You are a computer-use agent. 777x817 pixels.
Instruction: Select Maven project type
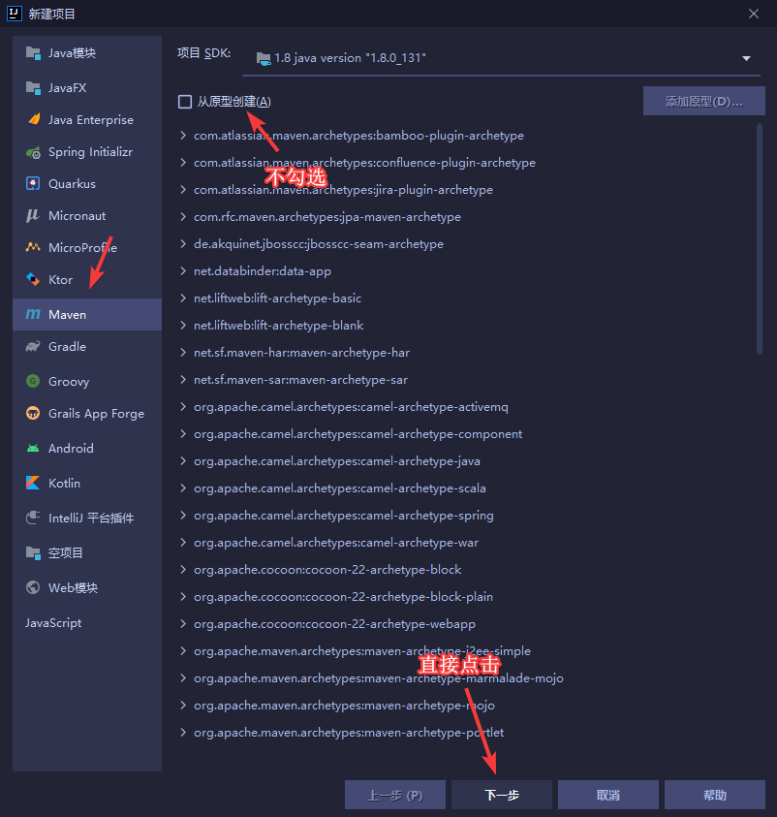[x=87, y=314]
